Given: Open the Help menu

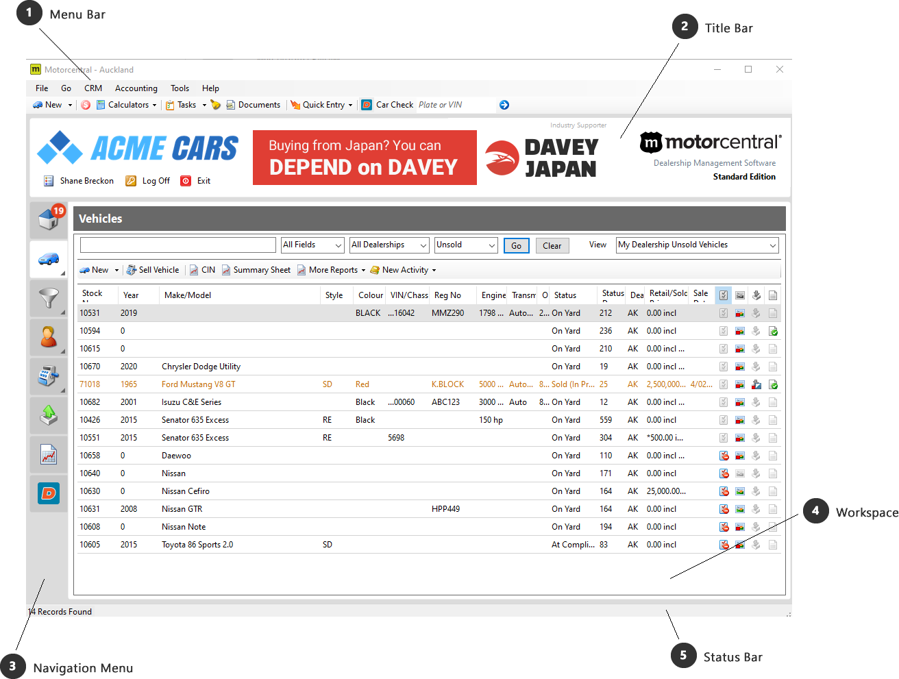Looking at the screenshot, I should coord(210,88).
